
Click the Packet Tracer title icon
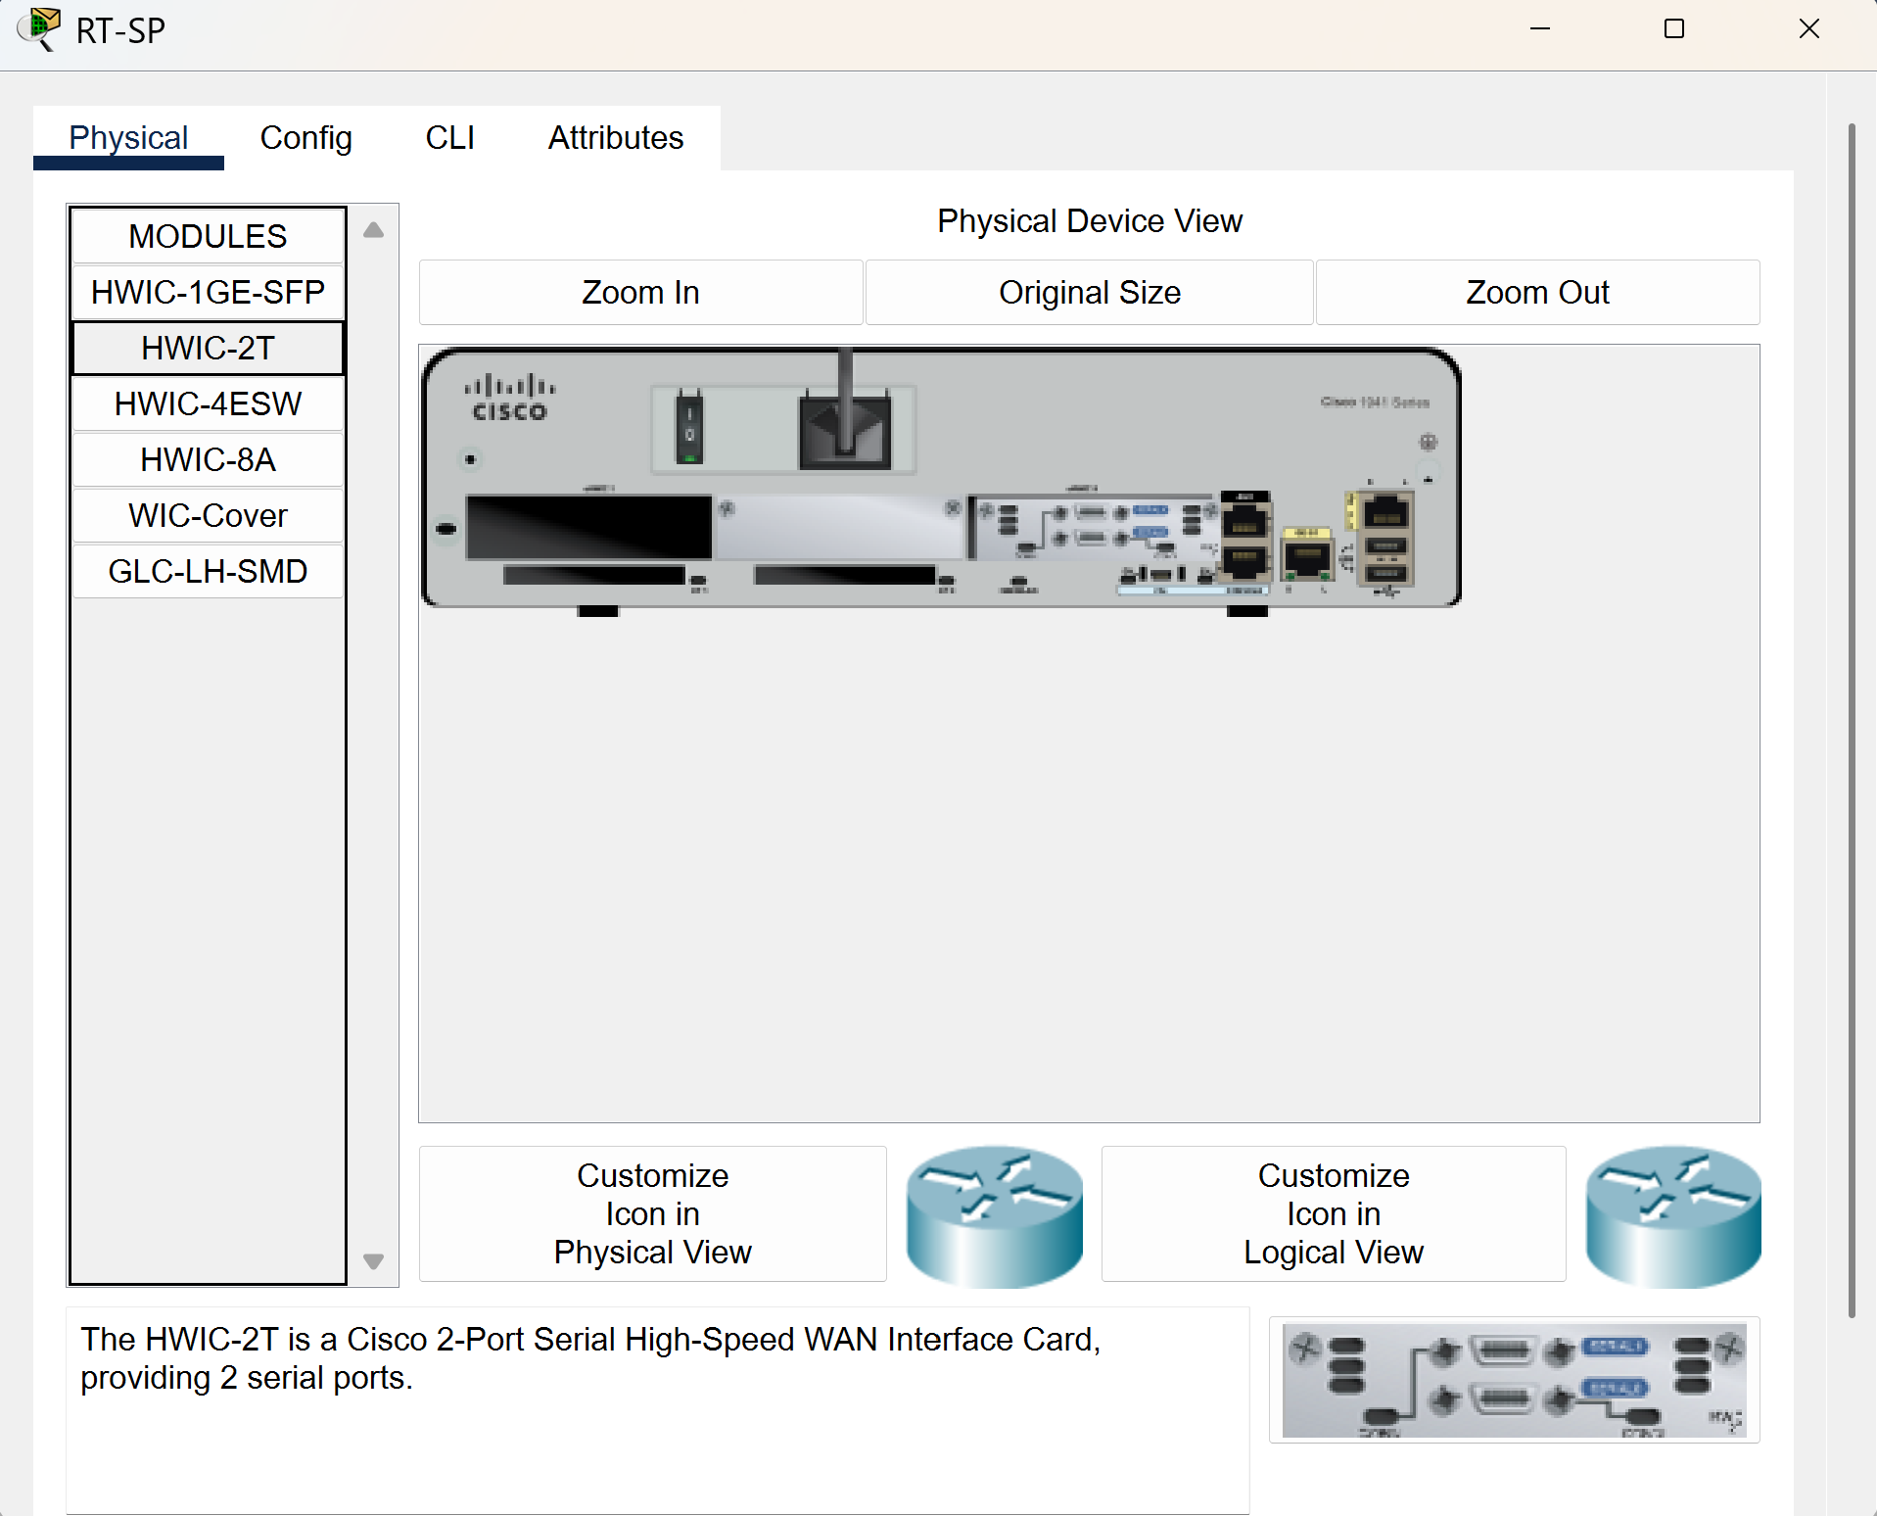[x=39, y=28]
